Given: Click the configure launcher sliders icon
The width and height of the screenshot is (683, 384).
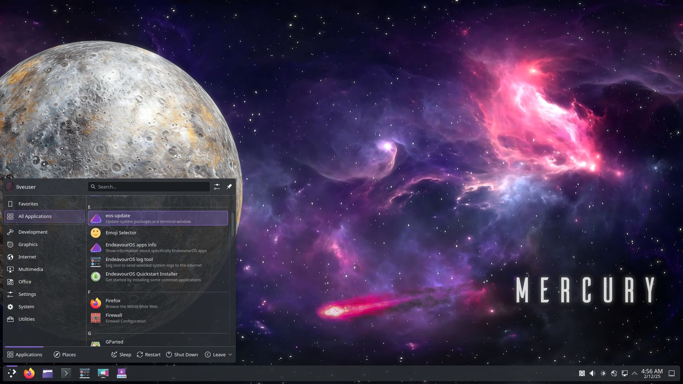Looking at the screenshot, I should (x=217, y=187).
